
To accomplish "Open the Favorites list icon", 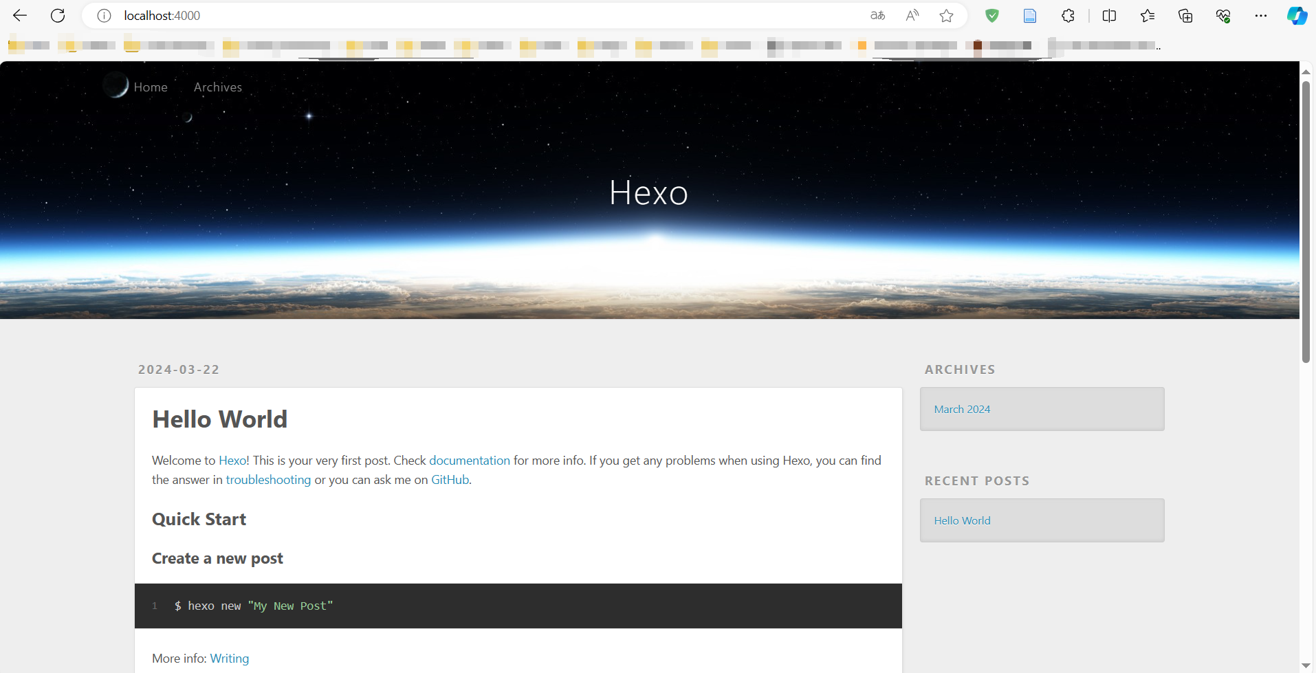I will [1148, 15].
